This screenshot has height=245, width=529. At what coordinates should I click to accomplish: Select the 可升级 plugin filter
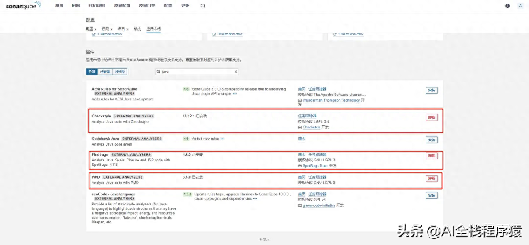(x=119, y=71)
